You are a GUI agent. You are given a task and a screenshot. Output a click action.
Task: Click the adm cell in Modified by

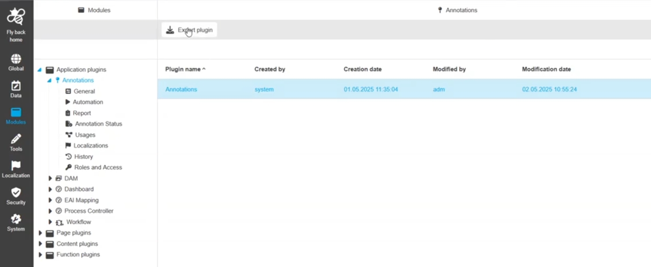tap(439, 89)
